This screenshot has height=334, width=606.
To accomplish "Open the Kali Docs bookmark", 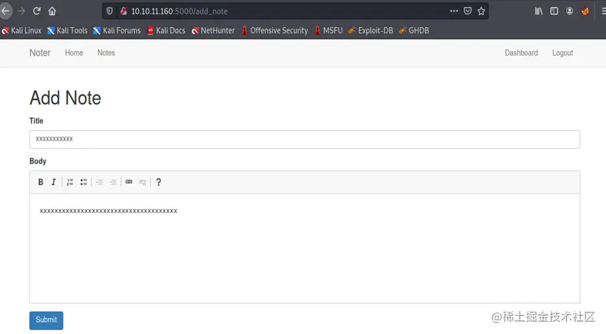I will (x=166, y=30).
